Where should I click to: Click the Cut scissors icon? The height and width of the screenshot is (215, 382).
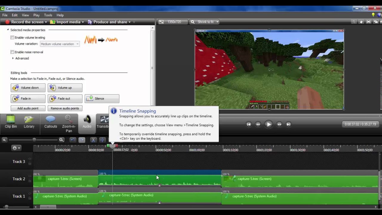coord(93,140)
